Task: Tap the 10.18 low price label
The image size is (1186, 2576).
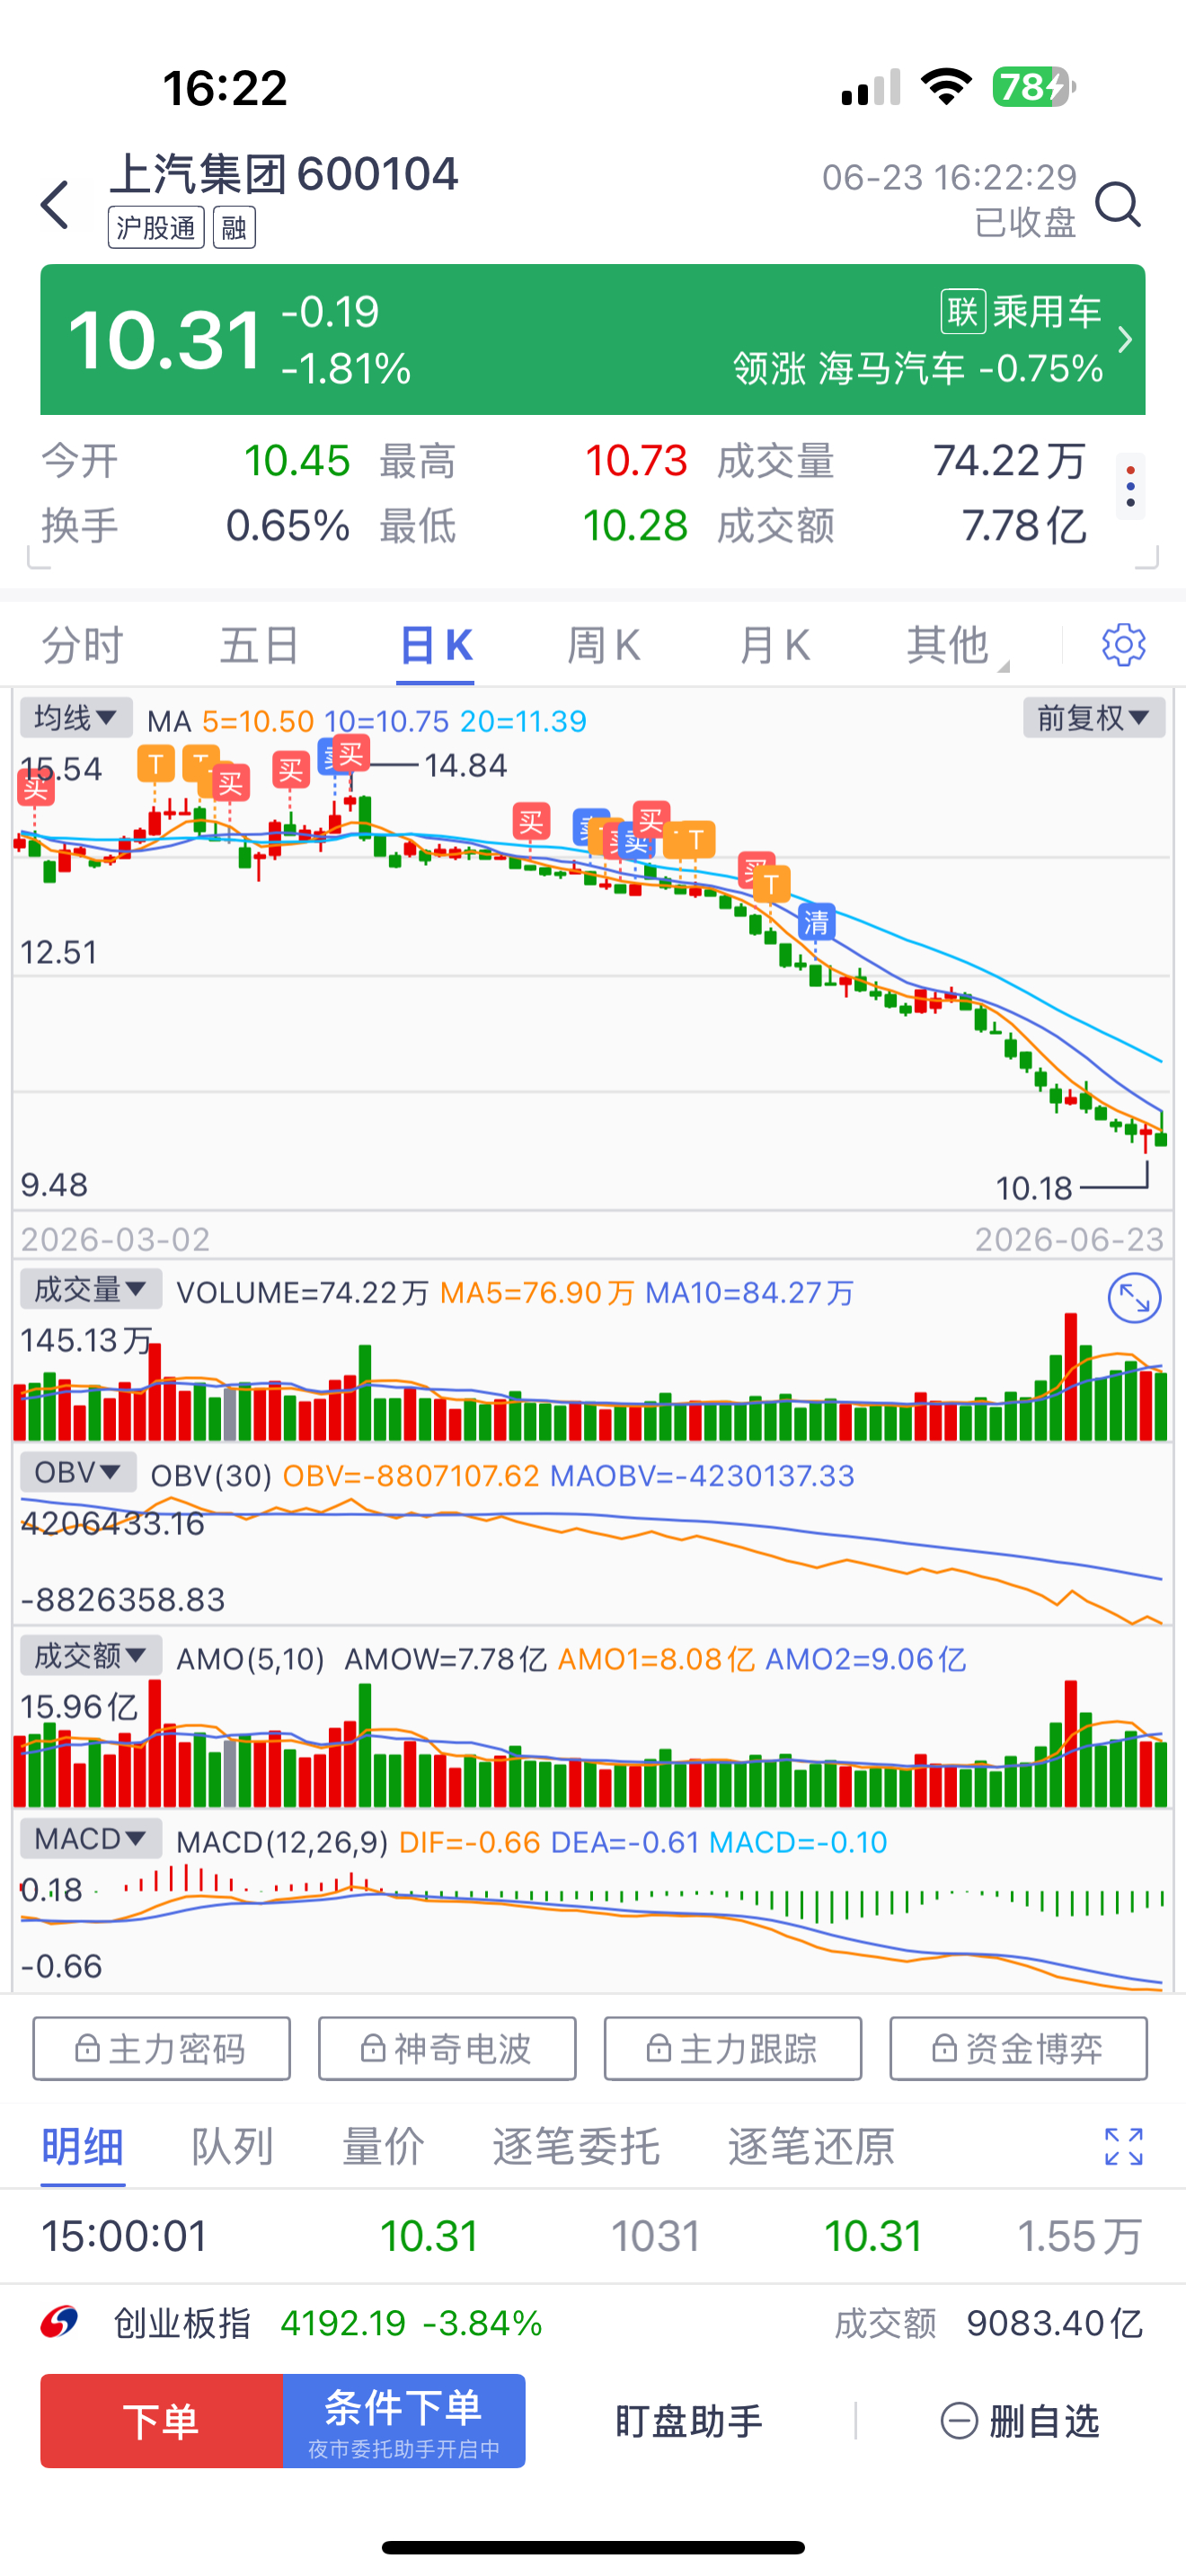Action: tap(1034, 1189)
